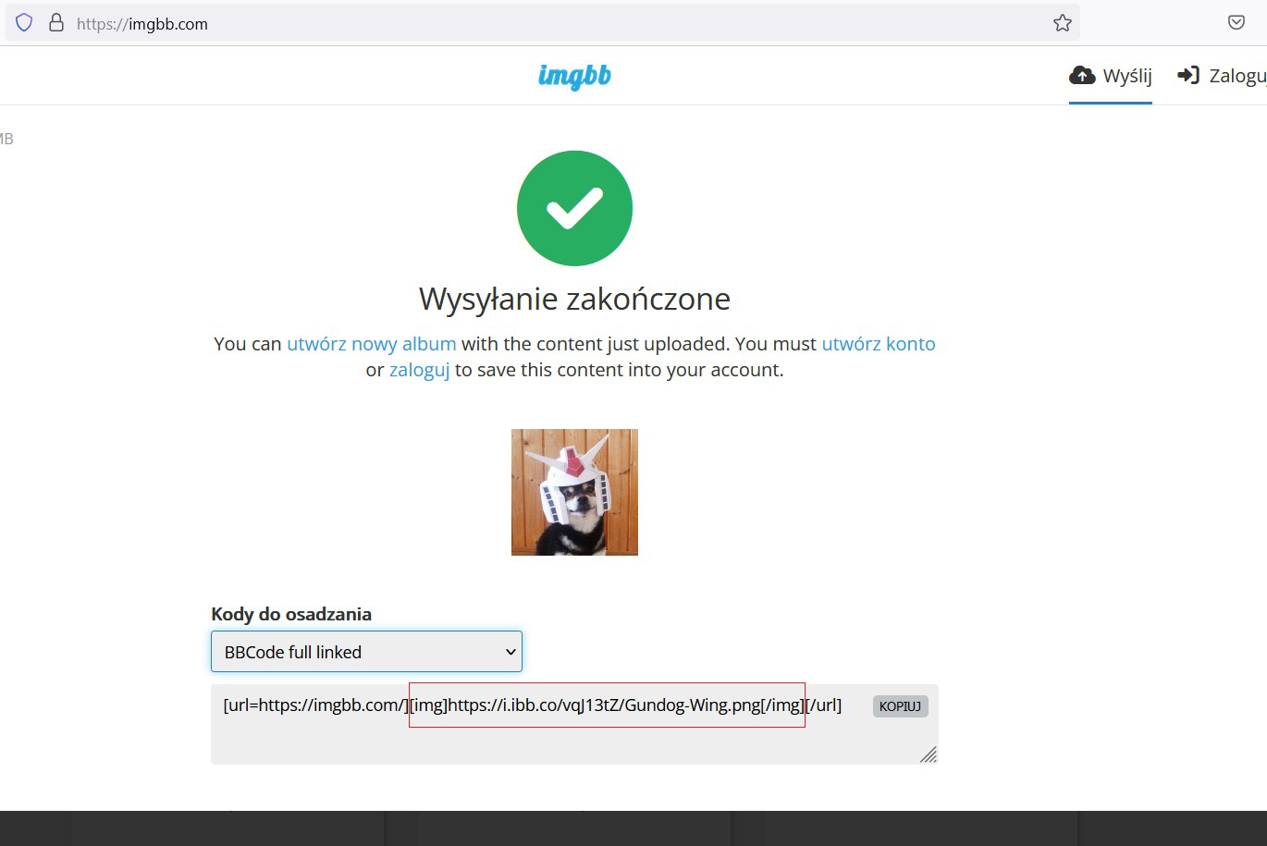Image resolution: width=1267 pixels, height=846 pixels.
Task: Click the bookmark star icon
Action: click(x=1061, y=22)
